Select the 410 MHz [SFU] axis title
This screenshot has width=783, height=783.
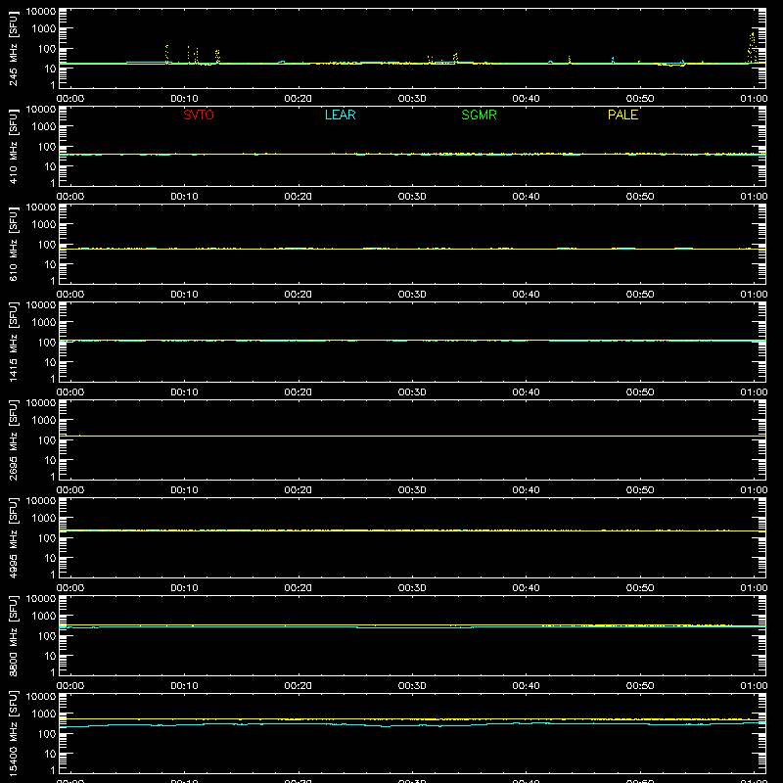tap(13, 146)
